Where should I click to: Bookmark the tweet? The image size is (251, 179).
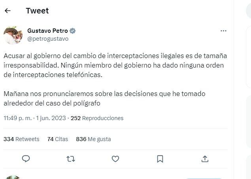click(x=160, y=159)
